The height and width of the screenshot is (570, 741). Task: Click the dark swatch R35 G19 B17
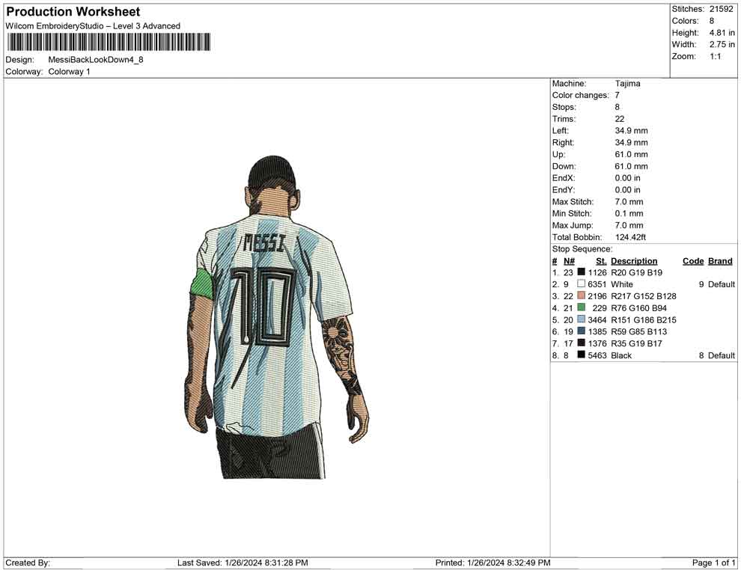[582, 343]
